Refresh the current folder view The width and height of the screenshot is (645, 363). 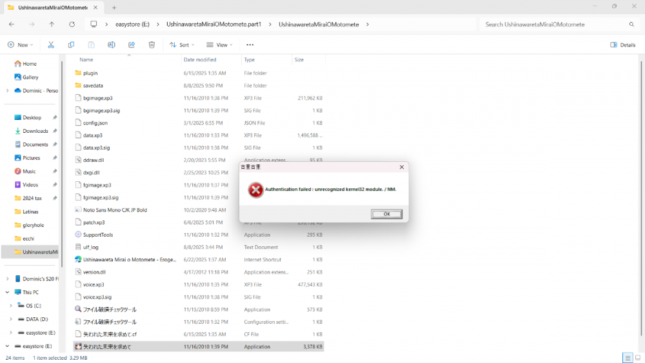pos(72,25)
